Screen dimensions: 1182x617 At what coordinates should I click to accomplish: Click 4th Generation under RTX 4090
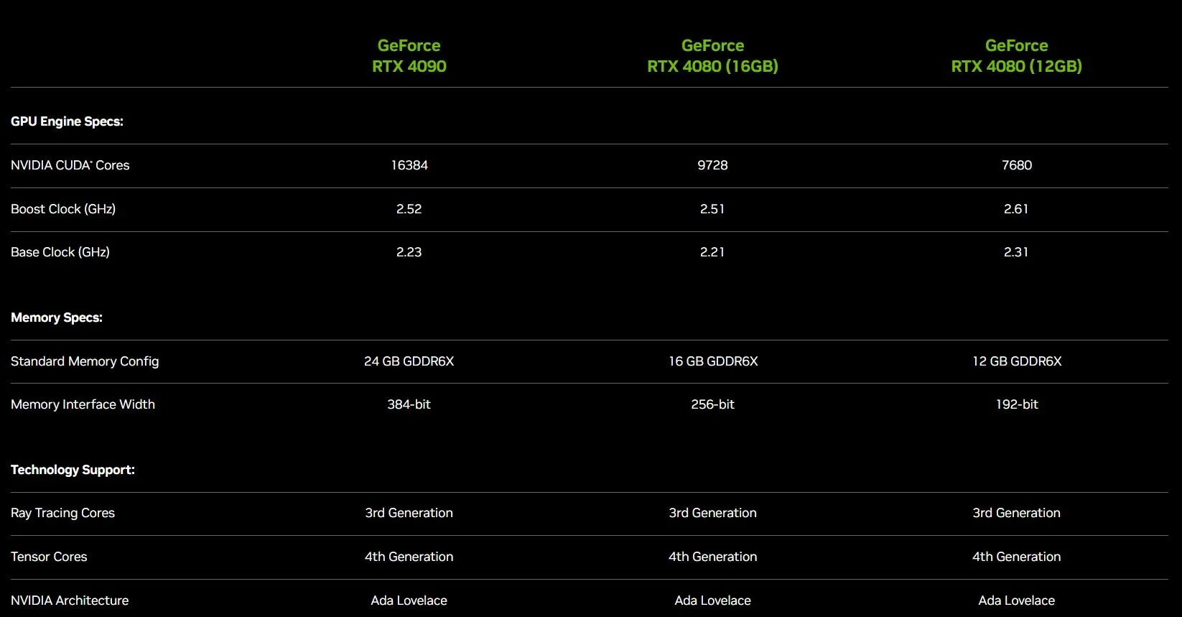[409, 557]
